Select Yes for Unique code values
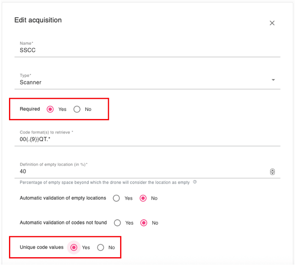The width and height of the screenshot is (295, 267). 74,247
